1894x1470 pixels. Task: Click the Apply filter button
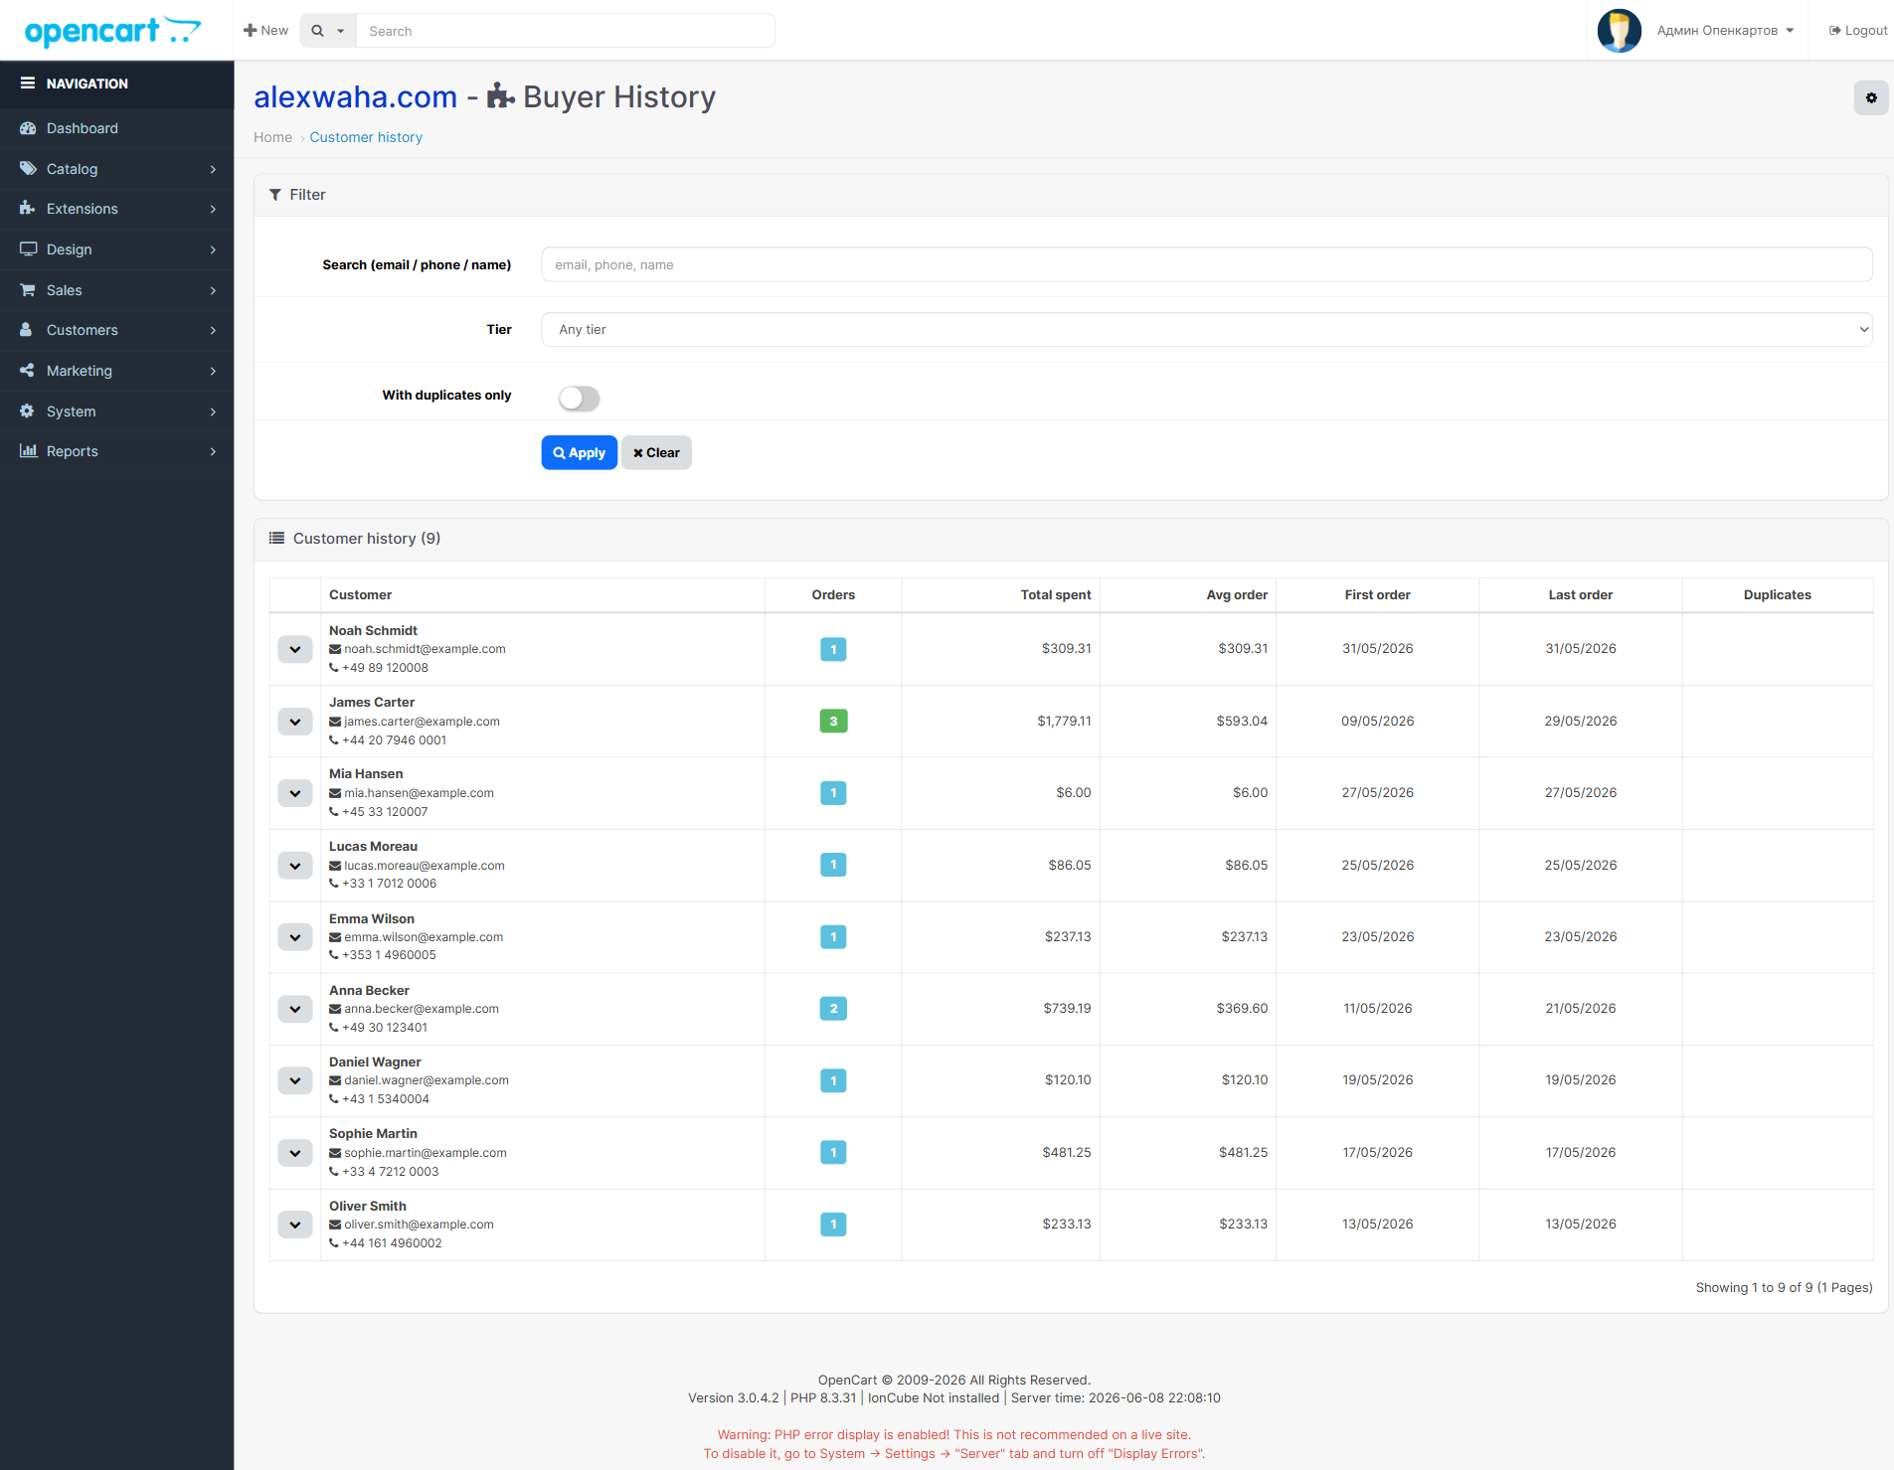579,452
